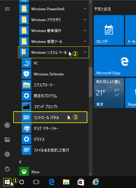
Task: Select the タスク マネージャー entry text
Action: (x=46, y=129)
